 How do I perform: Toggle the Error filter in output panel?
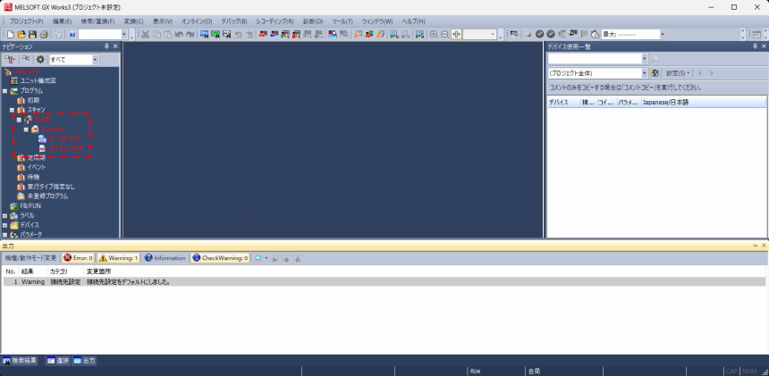(78, 257)
